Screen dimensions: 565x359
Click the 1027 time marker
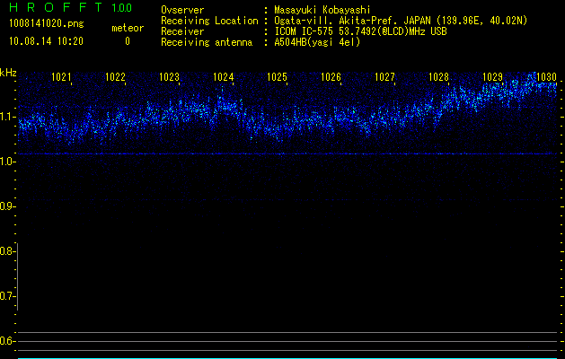[385, 78]
